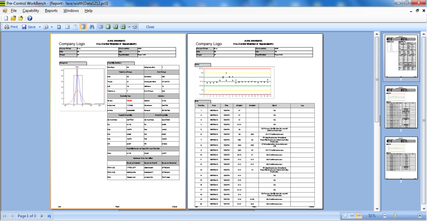
Task: Open the Capability menu
Action: (x=31, y=10)
